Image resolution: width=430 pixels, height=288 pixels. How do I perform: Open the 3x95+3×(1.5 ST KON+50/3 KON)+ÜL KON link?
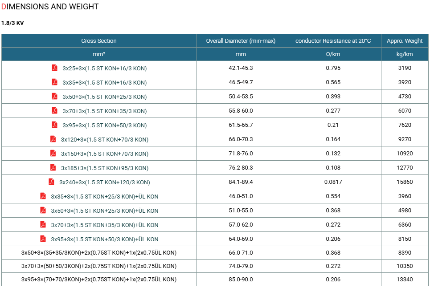coord(104,239)
